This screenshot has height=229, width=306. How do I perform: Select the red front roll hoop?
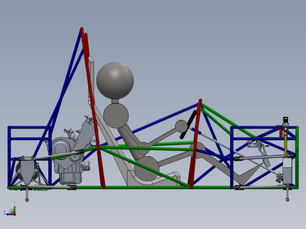[195, 144]
